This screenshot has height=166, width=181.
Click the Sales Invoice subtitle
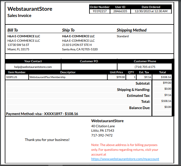[x=19, y=15]
